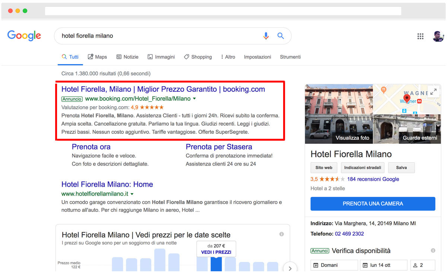Viewport: 447px width, 274px height.
Task: Open Impostazioni settings menu
Action: [257, 57]
